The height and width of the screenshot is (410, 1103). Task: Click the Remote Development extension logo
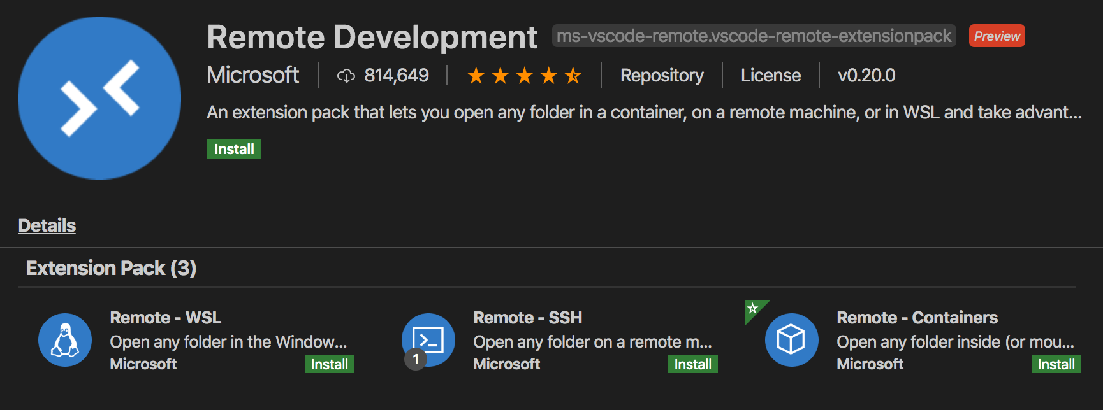click(x=99, y=98)
